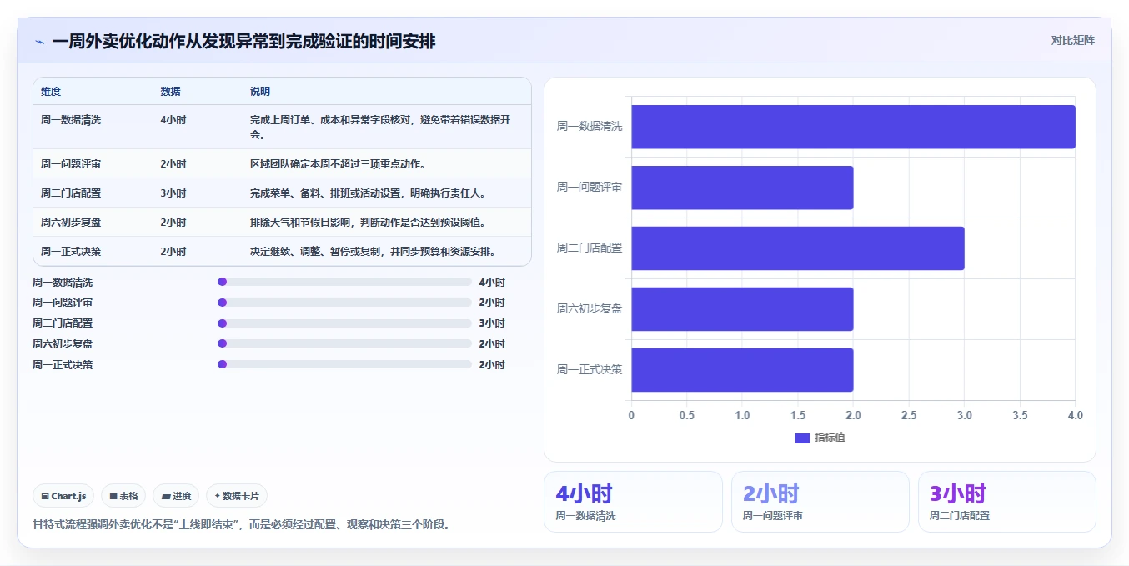Screen dimensions: 1129x566
Task: Click the description starting with 完成菜单、备料
Action: [368, 193]
